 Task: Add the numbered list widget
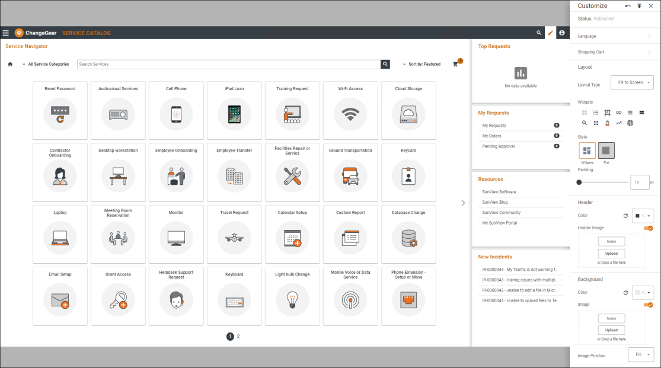tap(596, 113)
